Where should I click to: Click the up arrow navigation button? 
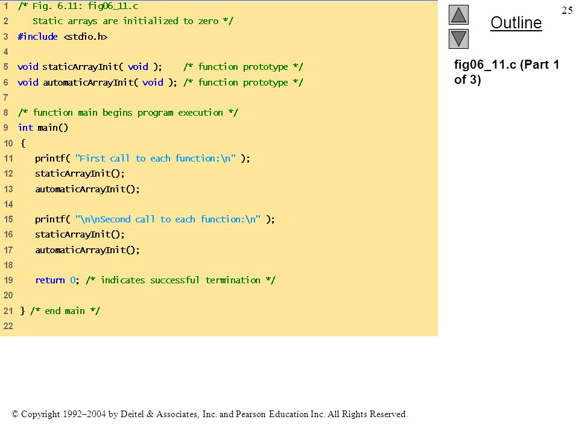[x=458, y=14]
